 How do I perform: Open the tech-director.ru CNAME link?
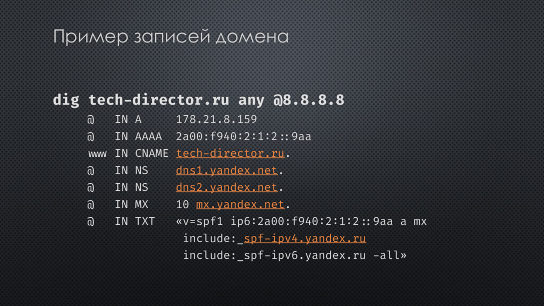(230, 154)
